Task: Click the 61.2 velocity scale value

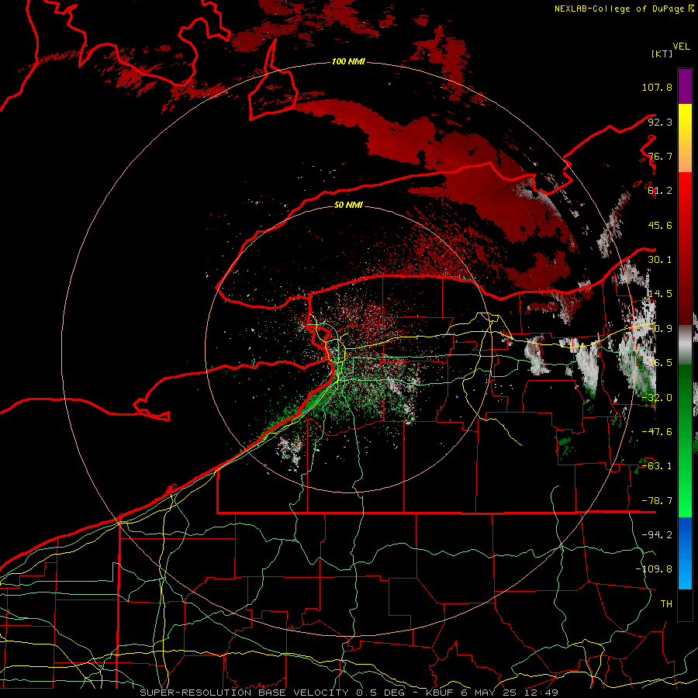Action: pos(660,191)
